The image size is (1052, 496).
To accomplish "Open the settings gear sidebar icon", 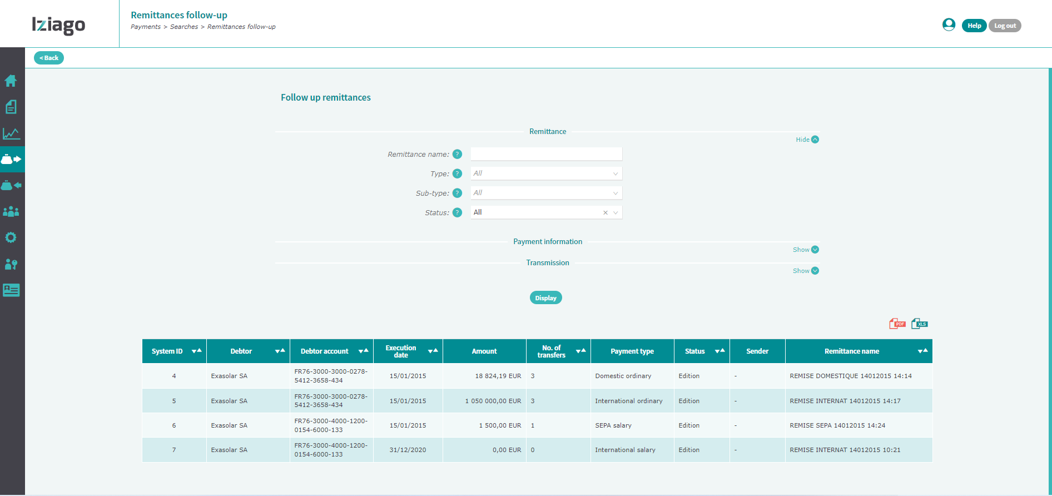I will tap(11, 237).
